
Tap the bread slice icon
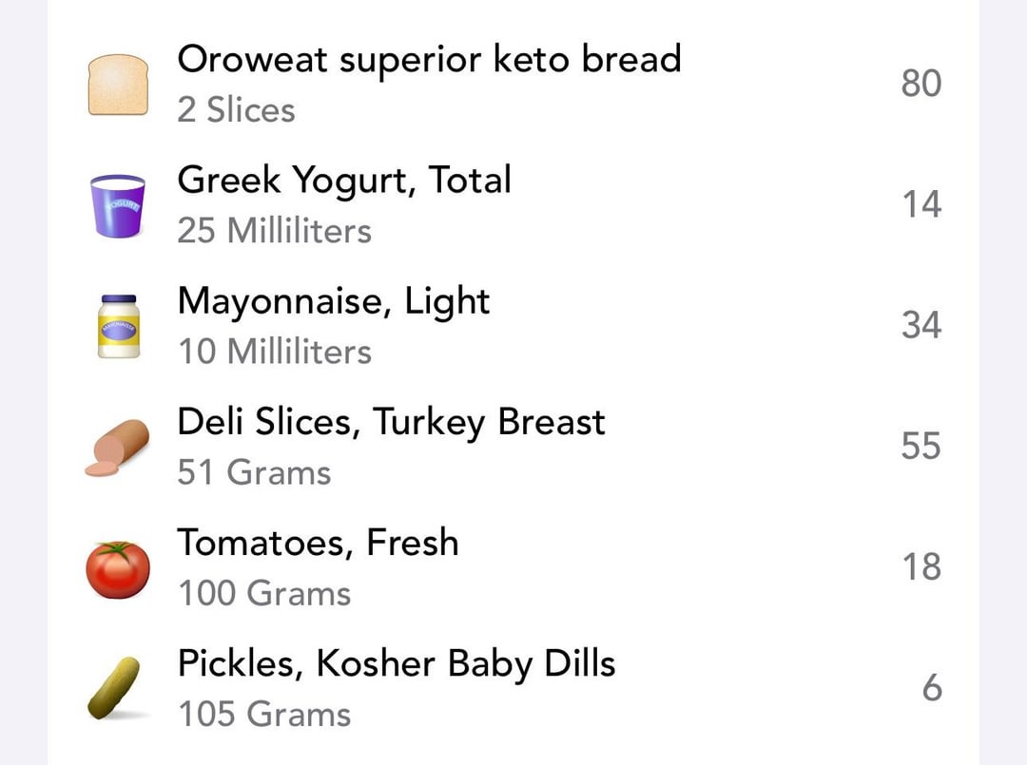pos(118,85)
